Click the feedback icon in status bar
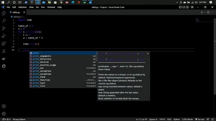216x121 pixels. (208, 119)
